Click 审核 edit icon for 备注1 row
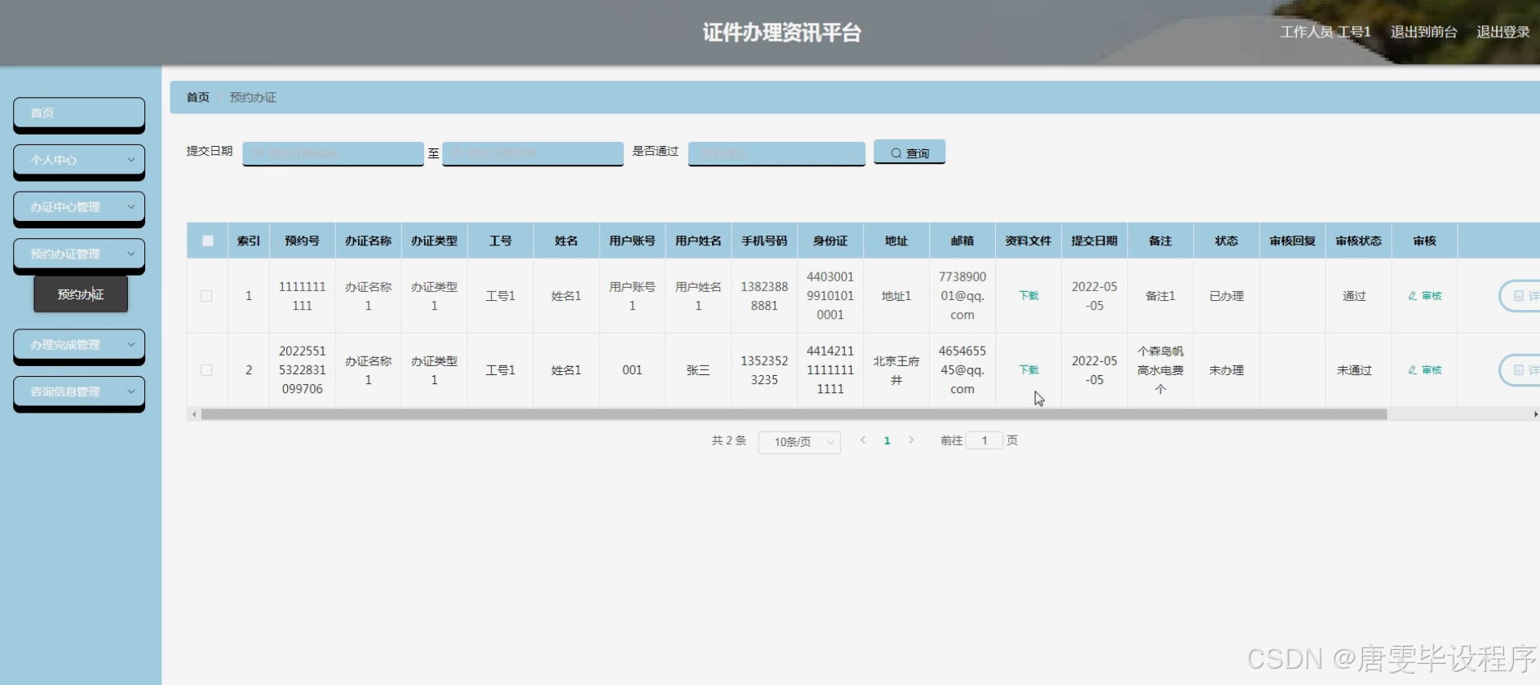Screen dimensions: 1540x685 (1425, 296)
